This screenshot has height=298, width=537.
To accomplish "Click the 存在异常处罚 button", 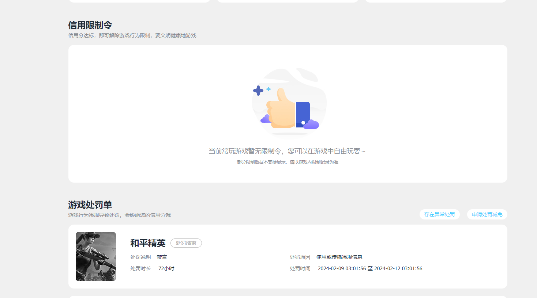I will (x=439, y=214).
